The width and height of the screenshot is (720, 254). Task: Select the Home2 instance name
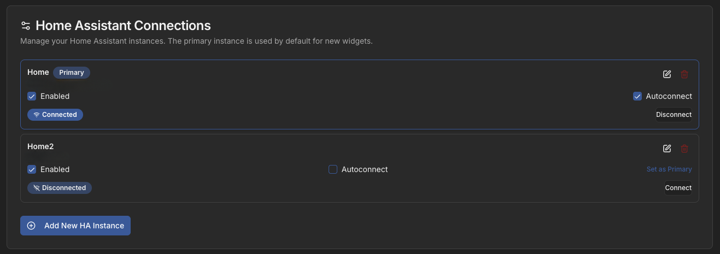pos(40,146)
